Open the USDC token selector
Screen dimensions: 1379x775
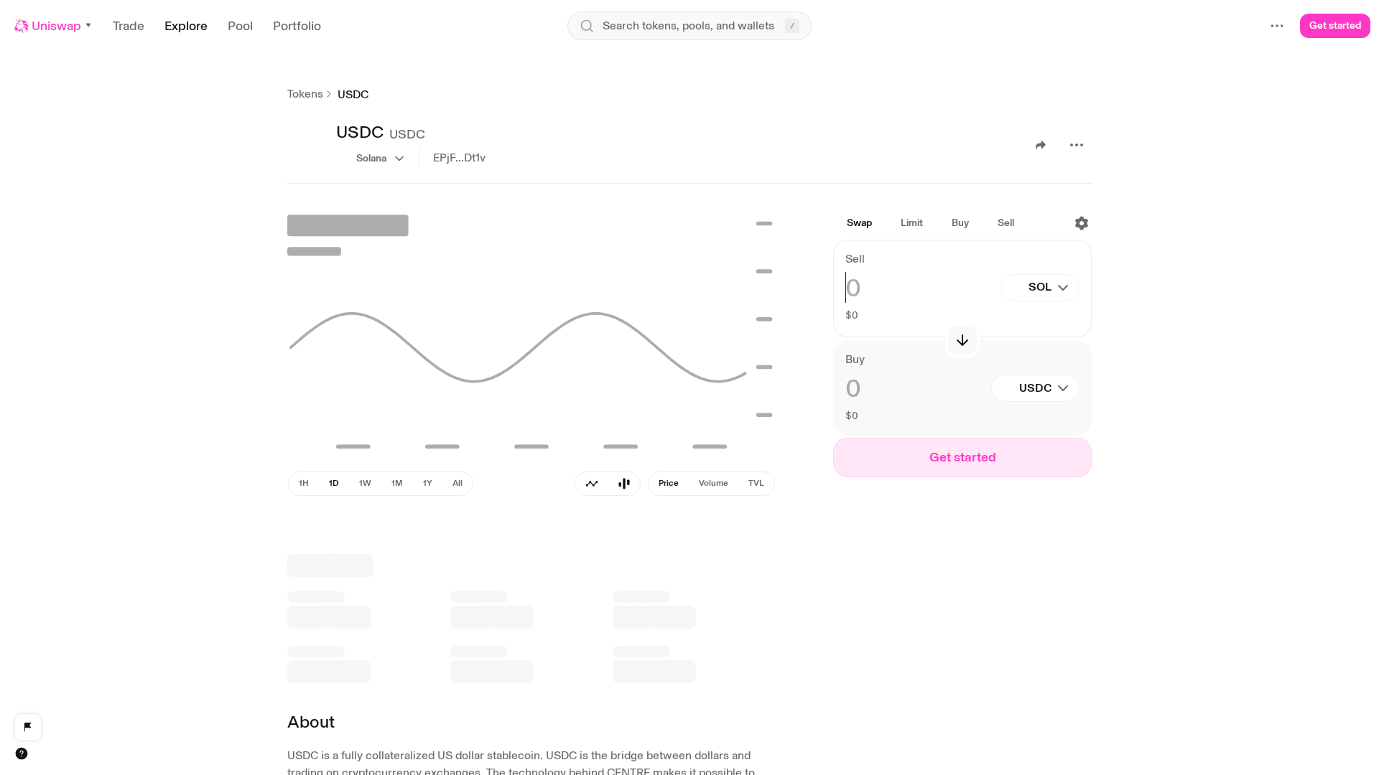click(x=1035, y=388)
